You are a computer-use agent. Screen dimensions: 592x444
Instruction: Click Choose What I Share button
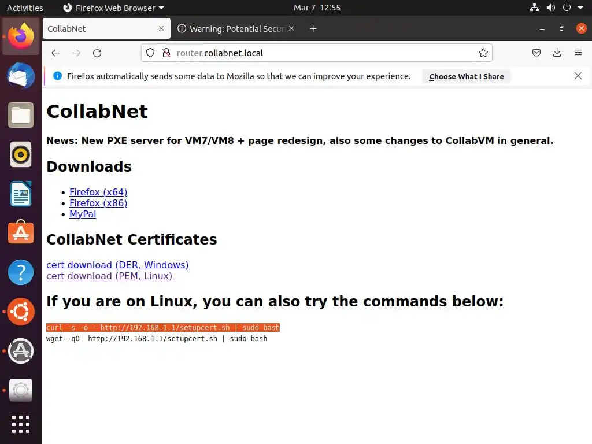467,77
